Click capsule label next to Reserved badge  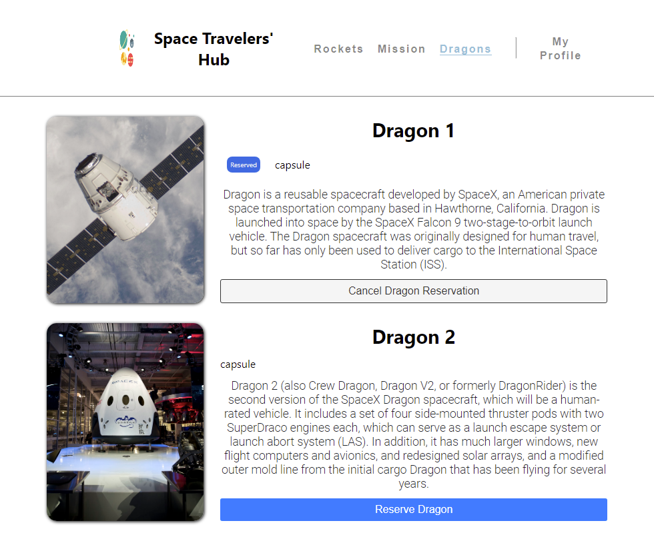click(292, 165)
